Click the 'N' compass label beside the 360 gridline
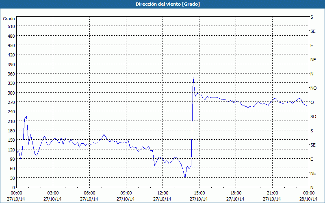This screenshot has width=325, height=203. (312, 74)
